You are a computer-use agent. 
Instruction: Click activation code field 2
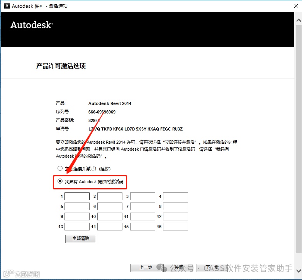110,196
